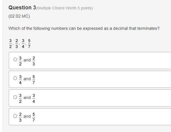Screen dimensions: 171x132
Task: Pick the radio option 2/3 and 5/7
Action: [x=15, y=116]
